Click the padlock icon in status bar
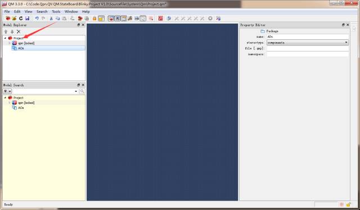The image size is (360, 210). point(349,204)
